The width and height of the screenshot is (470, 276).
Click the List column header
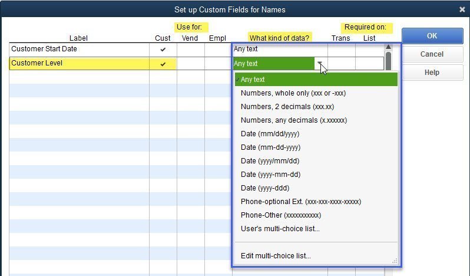coord(369,38)
